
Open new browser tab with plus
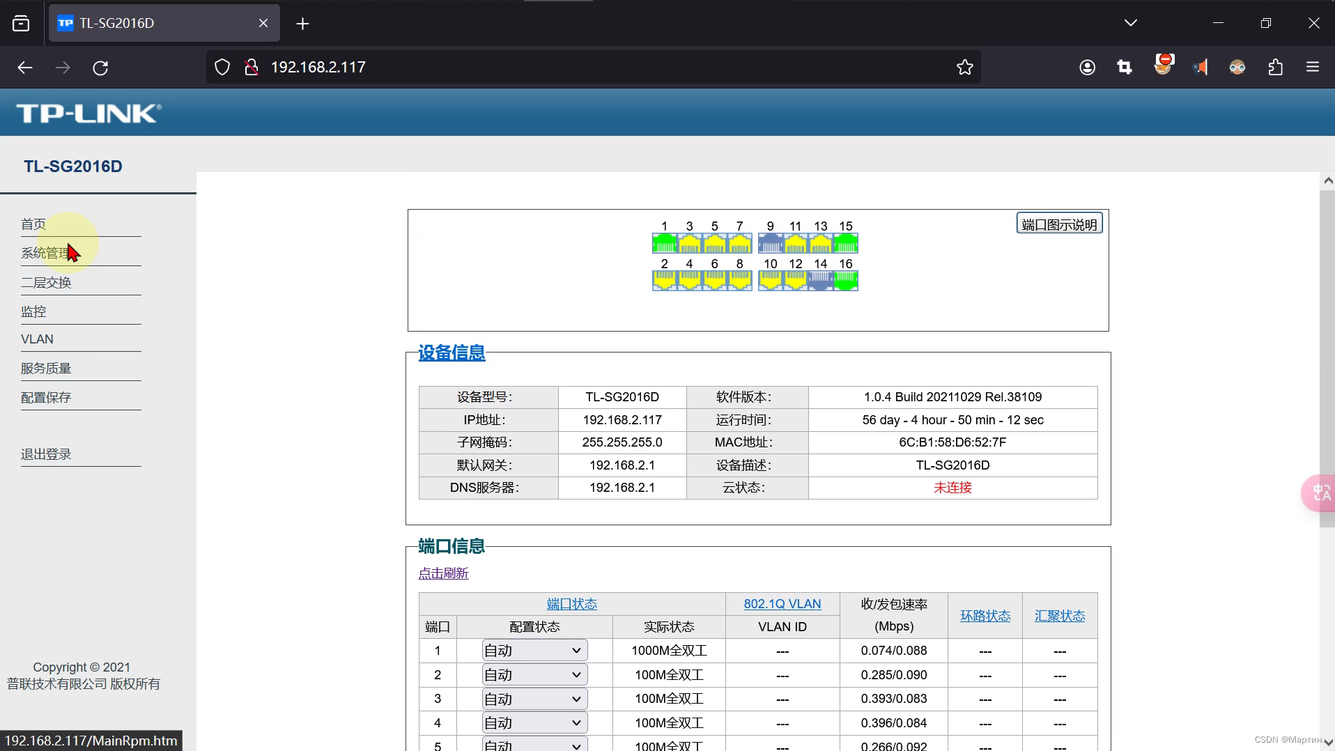pyautogui.click(x=302, y=24)
